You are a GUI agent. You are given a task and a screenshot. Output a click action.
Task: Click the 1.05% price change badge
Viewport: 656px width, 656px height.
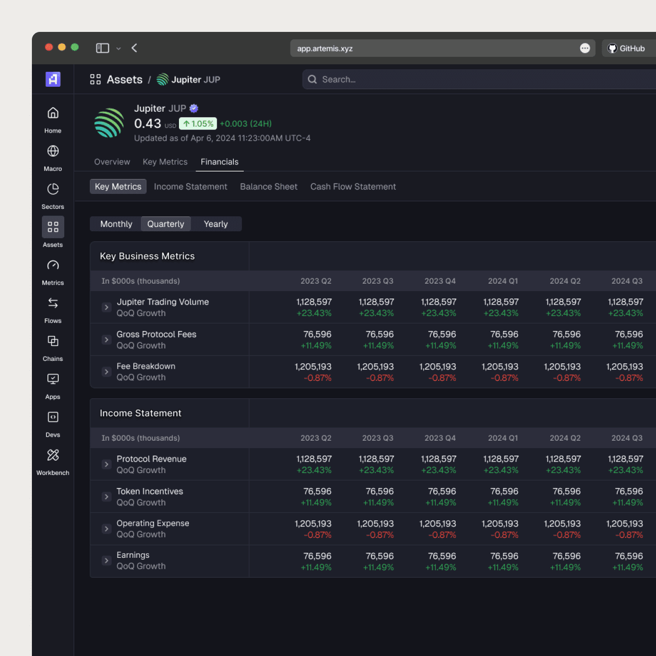[198, 124]
